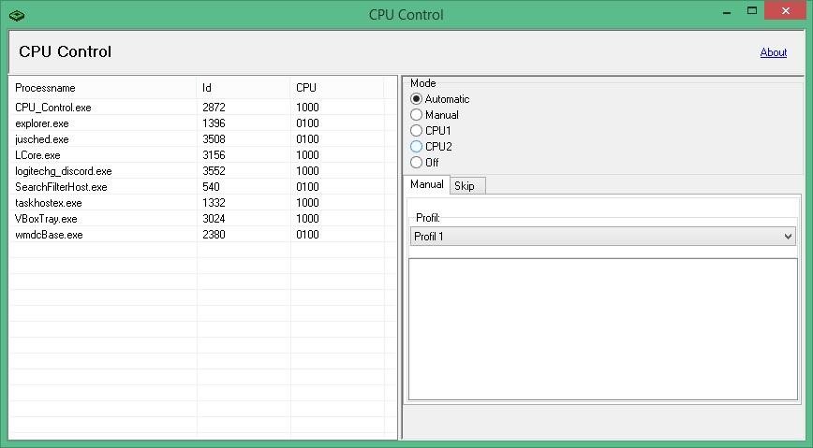Viewport: 813px width, 448px height.
Task: Click process Id 2380
Action: [x=214, y=235]
